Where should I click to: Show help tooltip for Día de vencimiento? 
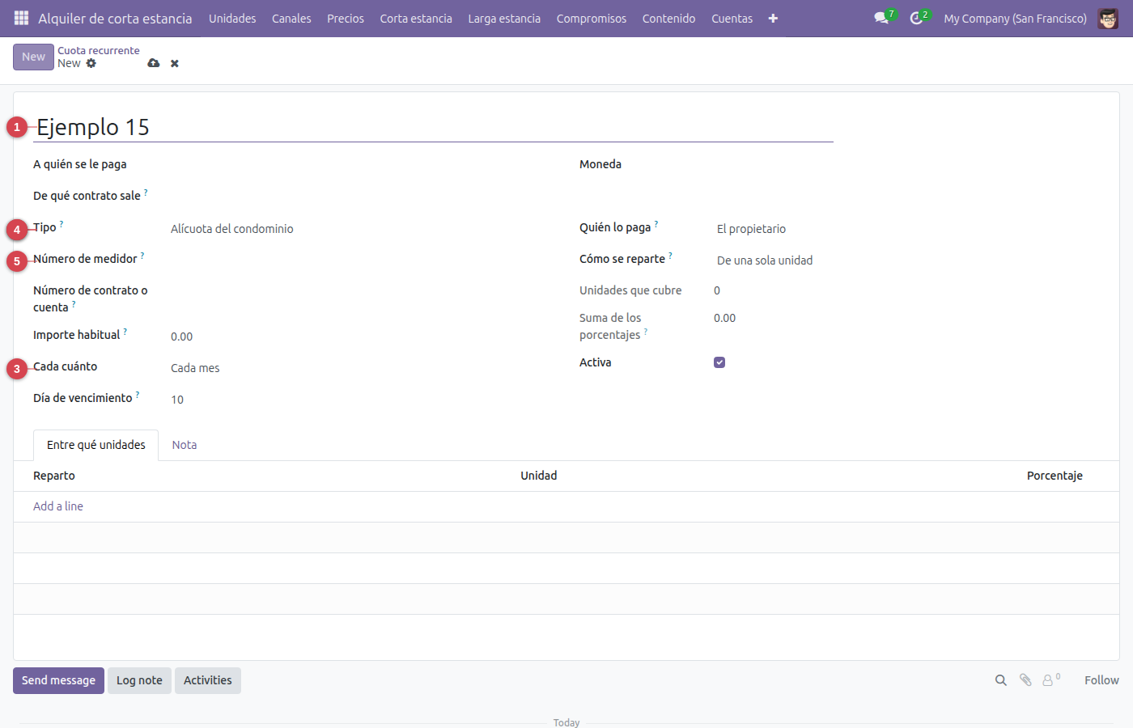click(138, 395)
